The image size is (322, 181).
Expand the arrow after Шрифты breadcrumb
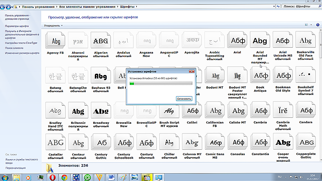(137, 6)
